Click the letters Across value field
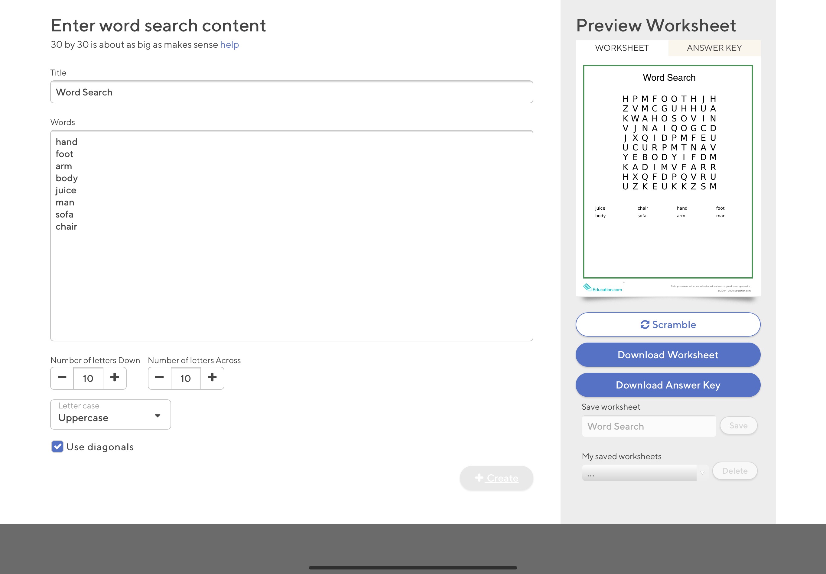 click(186, 378)
